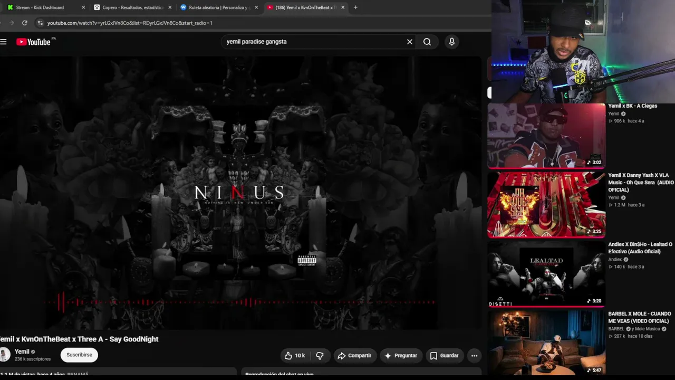675x380 pixels.
Task: Open the 'Yemil x BK - A Ciegas' thumbnail
Action: (546, 136)
